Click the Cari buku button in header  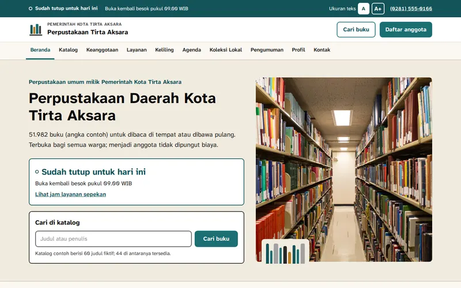pyautogui.click(x=356, y=29)
